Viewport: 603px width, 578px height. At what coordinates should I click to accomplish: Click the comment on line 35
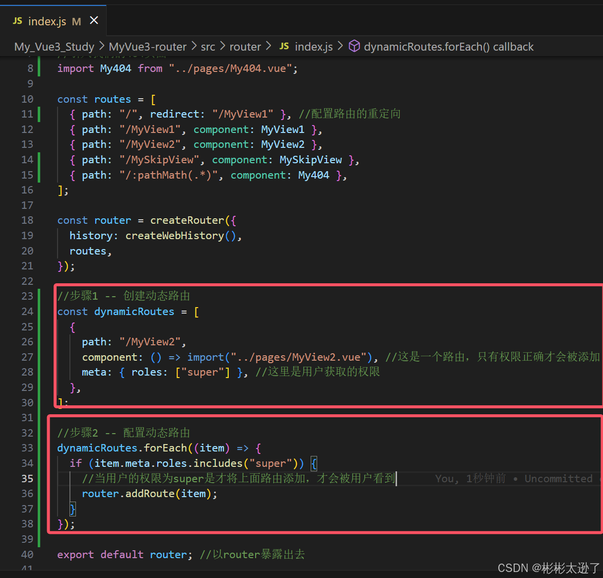tap(239, 479)
